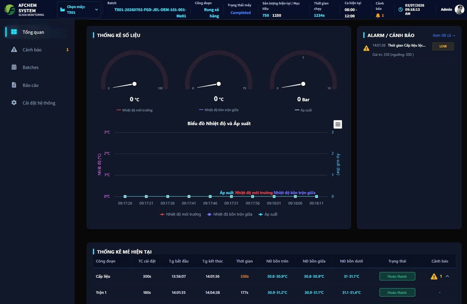Select Báo cáo menu item
The width and height of the screenshot is (467, 304).
pos(30,85)
